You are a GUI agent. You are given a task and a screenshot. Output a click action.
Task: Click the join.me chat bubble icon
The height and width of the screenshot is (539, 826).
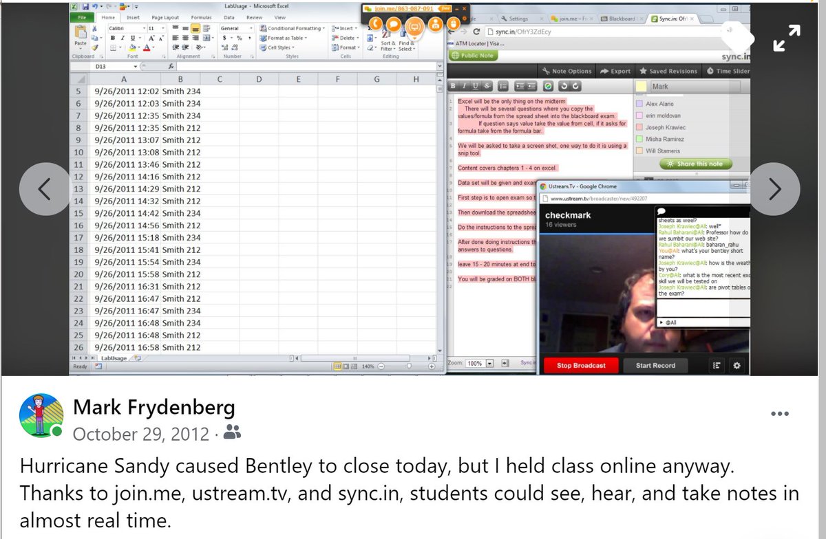(x=394, y=23)
